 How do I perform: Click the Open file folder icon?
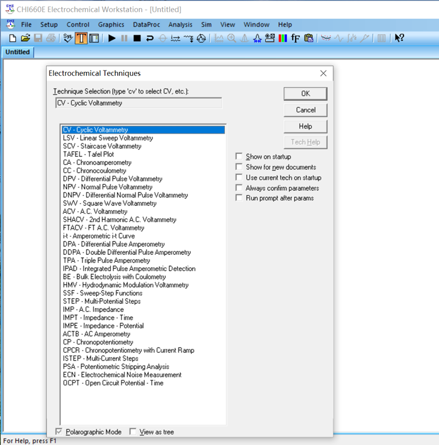25,38
